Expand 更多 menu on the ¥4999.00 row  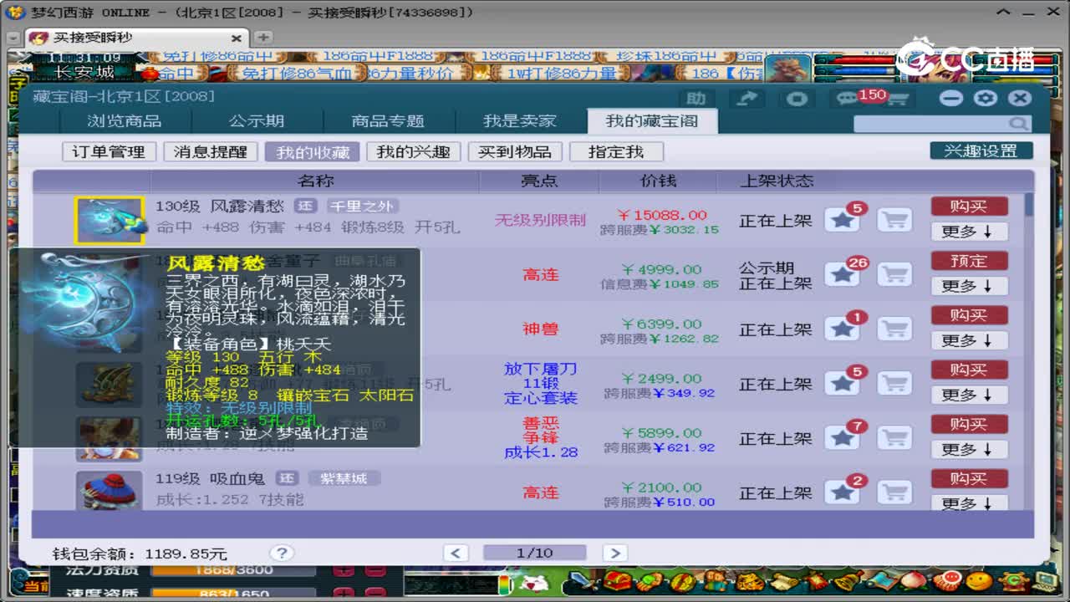[x=969, y=286]
